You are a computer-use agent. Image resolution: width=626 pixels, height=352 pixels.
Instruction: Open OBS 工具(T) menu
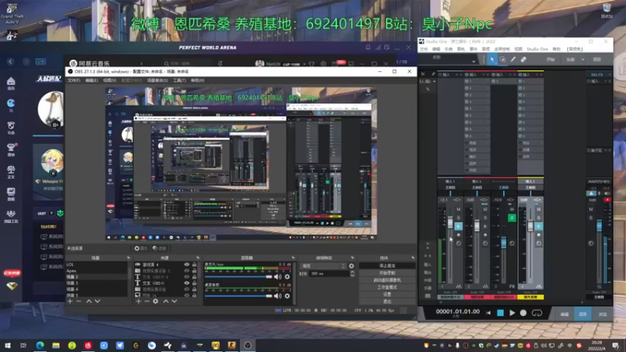179,81
